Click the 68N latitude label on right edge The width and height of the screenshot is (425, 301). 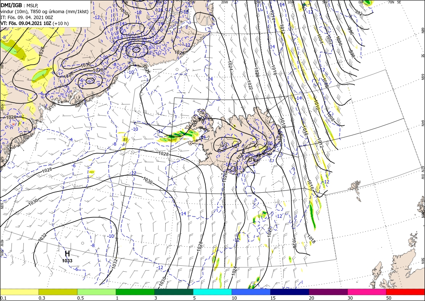(x=422, y=30)
